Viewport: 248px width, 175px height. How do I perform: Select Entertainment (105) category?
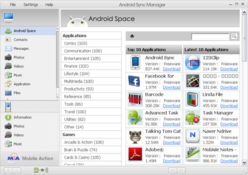pyautogui.click(x=91, y=59)
